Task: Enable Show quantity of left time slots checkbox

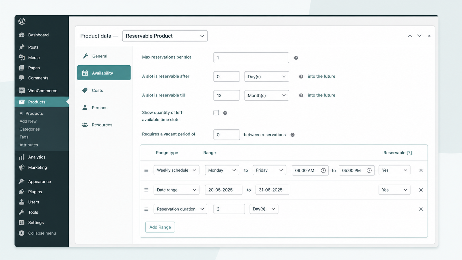Action: pos(216,113)
